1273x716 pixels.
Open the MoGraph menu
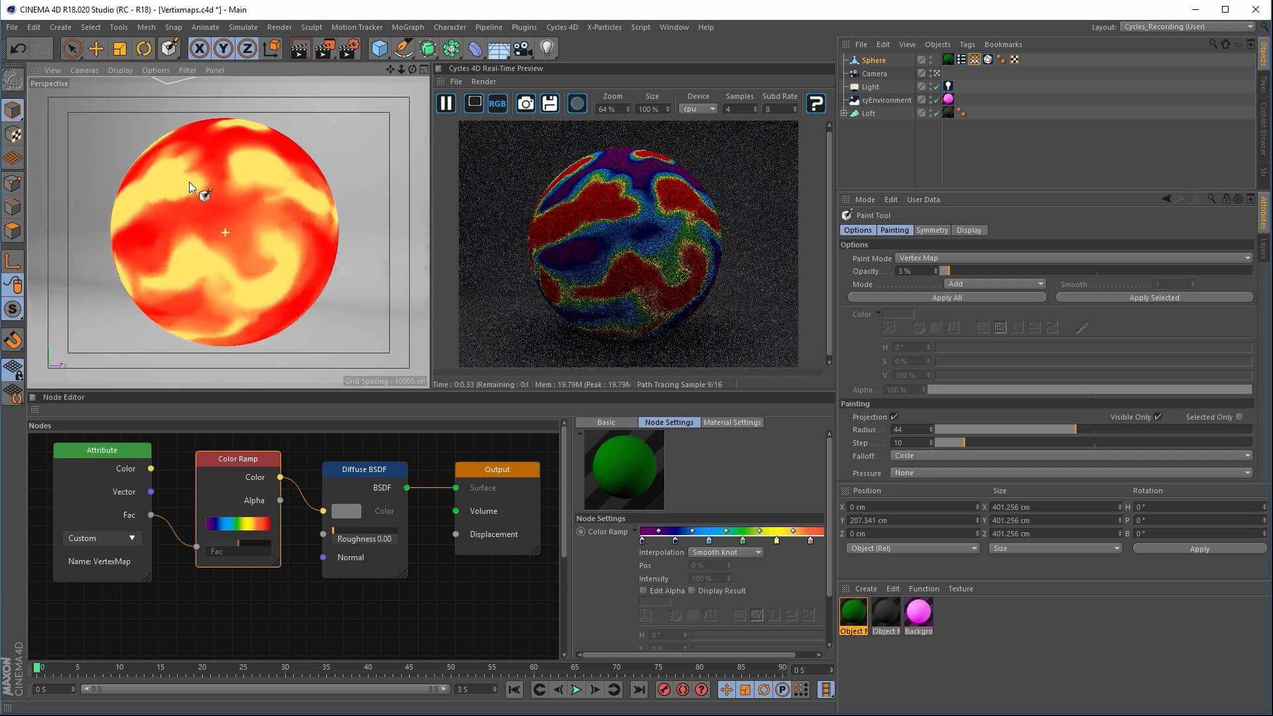click(407, 27)
